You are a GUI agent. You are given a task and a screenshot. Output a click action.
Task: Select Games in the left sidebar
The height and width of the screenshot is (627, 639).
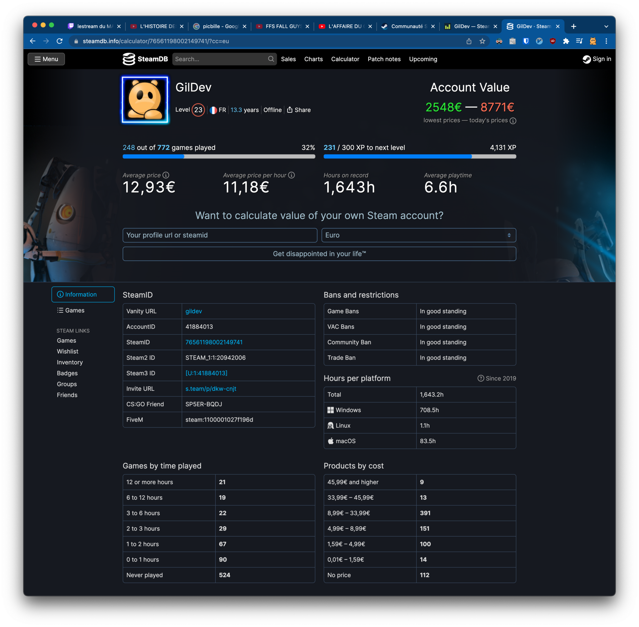click(x=71, y=310)
